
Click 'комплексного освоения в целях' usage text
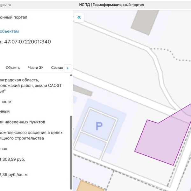(x=31, y=132)
